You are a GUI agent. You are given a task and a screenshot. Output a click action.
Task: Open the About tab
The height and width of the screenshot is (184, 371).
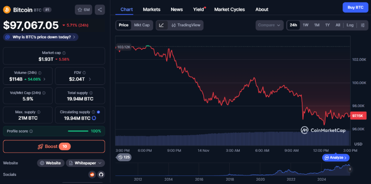[262, 9]
